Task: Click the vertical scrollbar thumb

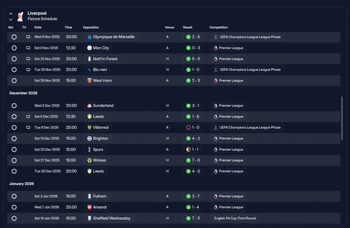Action: tap(342, 118)
